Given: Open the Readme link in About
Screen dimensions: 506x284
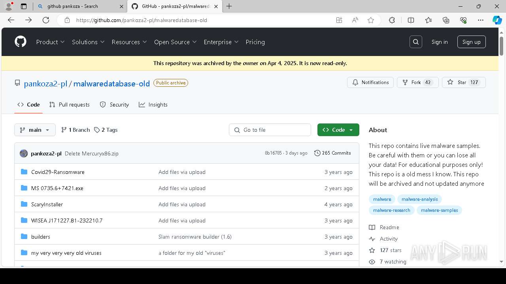Looking at the screenshot, I should (384, 227).
